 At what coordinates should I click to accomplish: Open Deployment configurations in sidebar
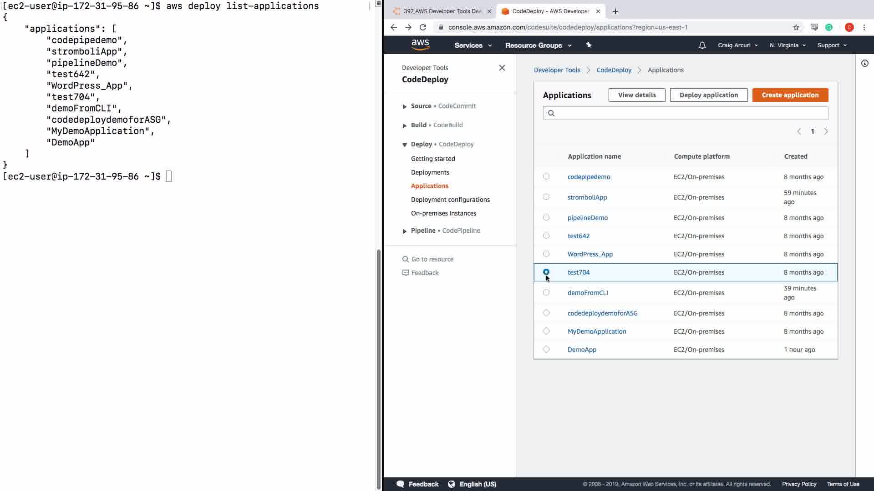(x=450, y=200)
